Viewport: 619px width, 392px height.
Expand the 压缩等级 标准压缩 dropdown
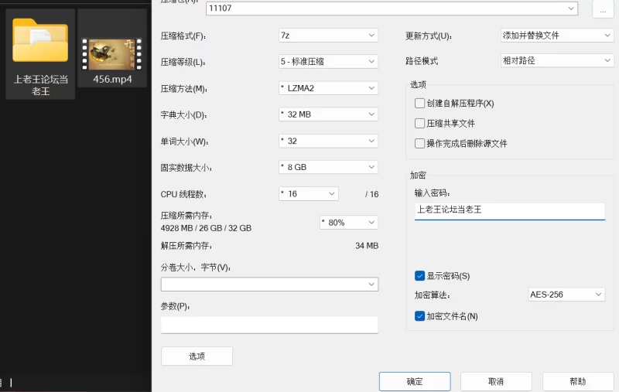click(328, 62)
